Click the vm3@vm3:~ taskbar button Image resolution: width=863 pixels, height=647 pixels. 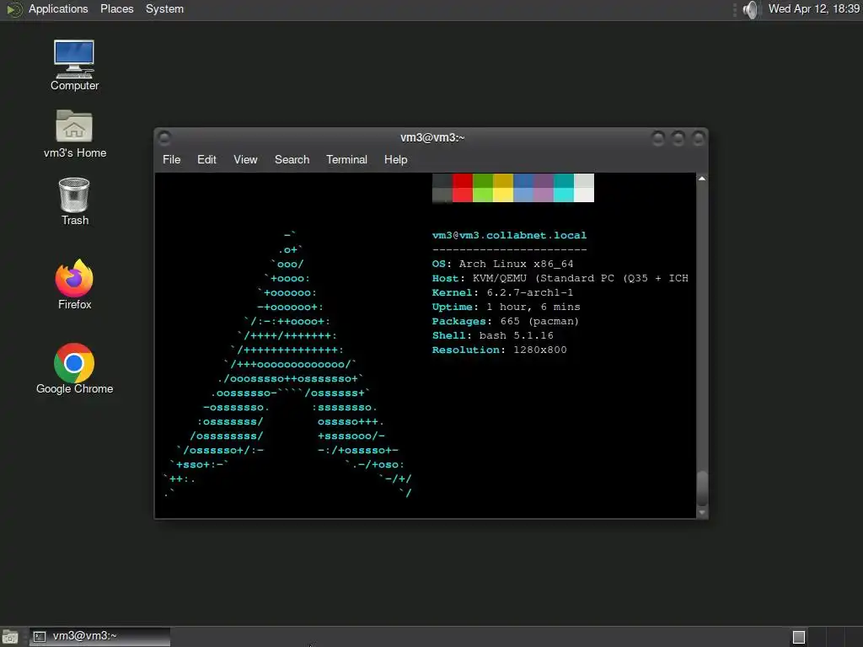[99, 637]
